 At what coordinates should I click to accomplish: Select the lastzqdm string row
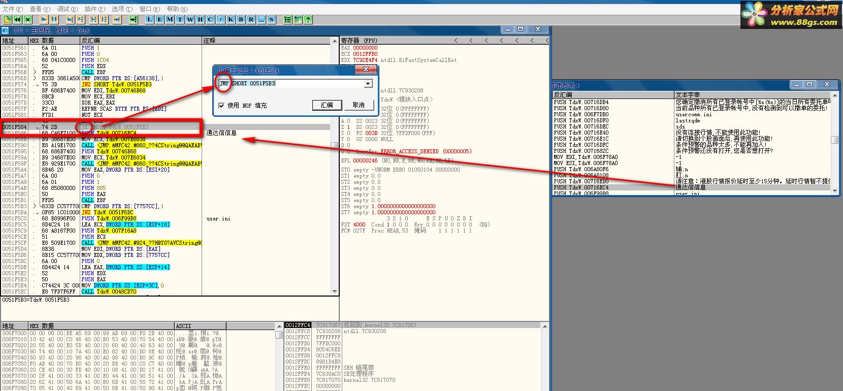[692, 120]
